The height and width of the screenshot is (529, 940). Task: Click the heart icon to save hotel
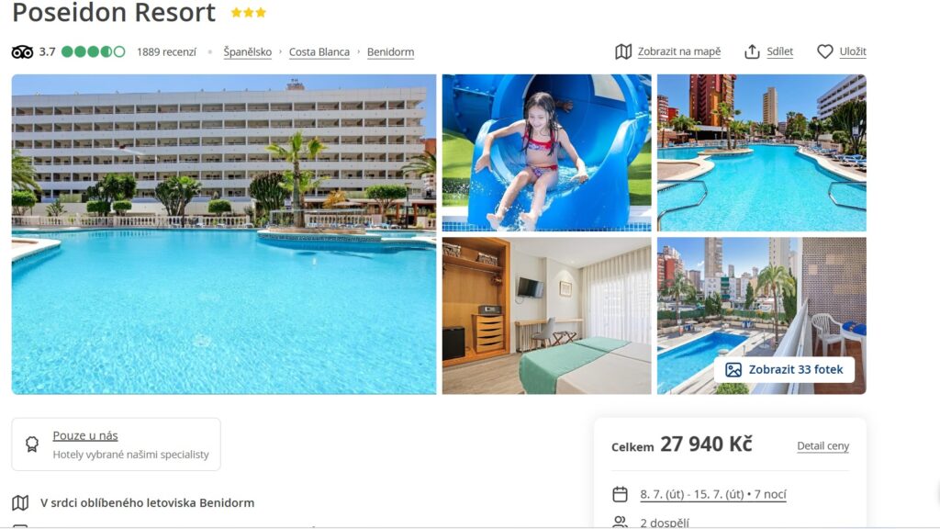click(x=825, y=51)
